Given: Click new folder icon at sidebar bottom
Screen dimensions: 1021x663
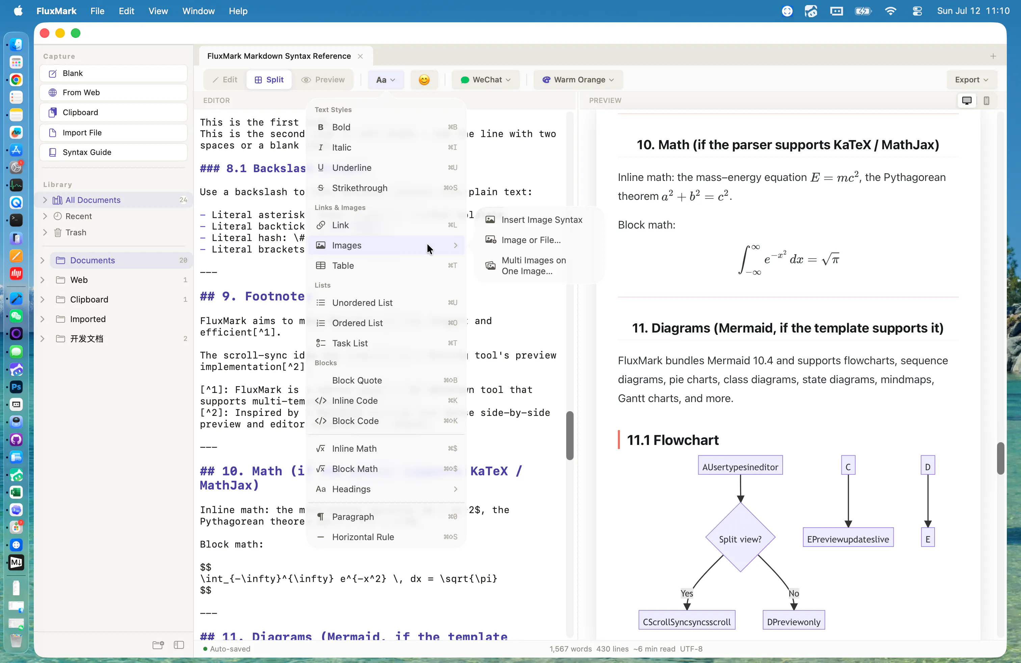Looking at the screenshot, I should [x=158, y=645].
